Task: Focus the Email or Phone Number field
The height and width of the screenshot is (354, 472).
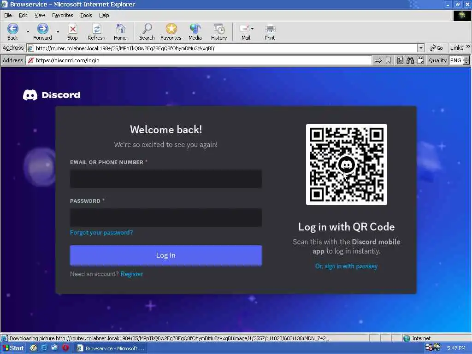Action: 166,179
